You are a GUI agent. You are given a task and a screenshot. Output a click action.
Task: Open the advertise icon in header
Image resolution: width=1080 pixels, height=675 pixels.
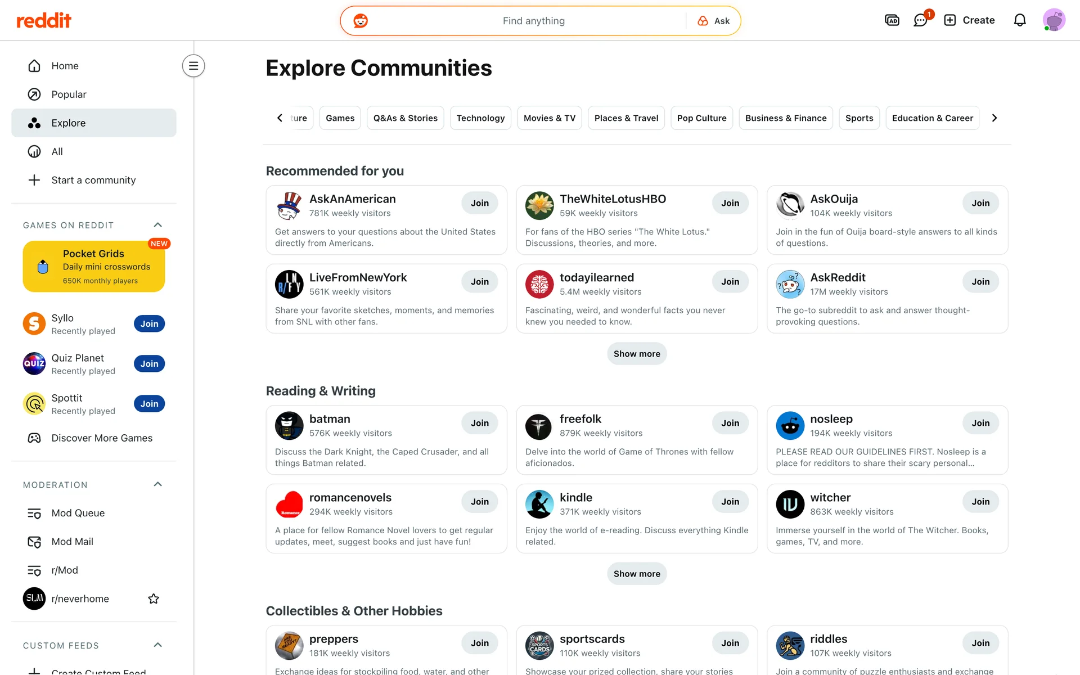[892, 20]
